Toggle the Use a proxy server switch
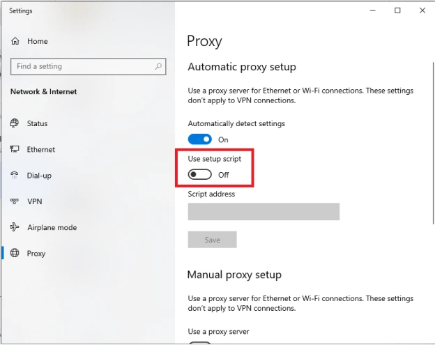Screen dimensions: 435x345 point(200,342)
